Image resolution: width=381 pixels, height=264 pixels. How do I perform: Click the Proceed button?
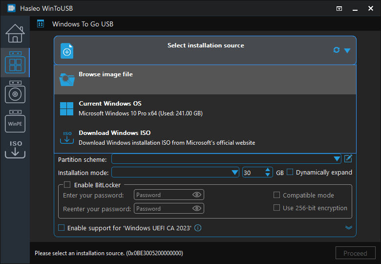355,253
